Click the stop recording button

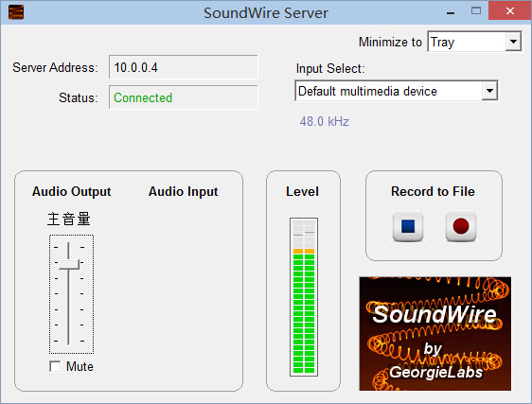pyautogui.click(x=408, y=226)
